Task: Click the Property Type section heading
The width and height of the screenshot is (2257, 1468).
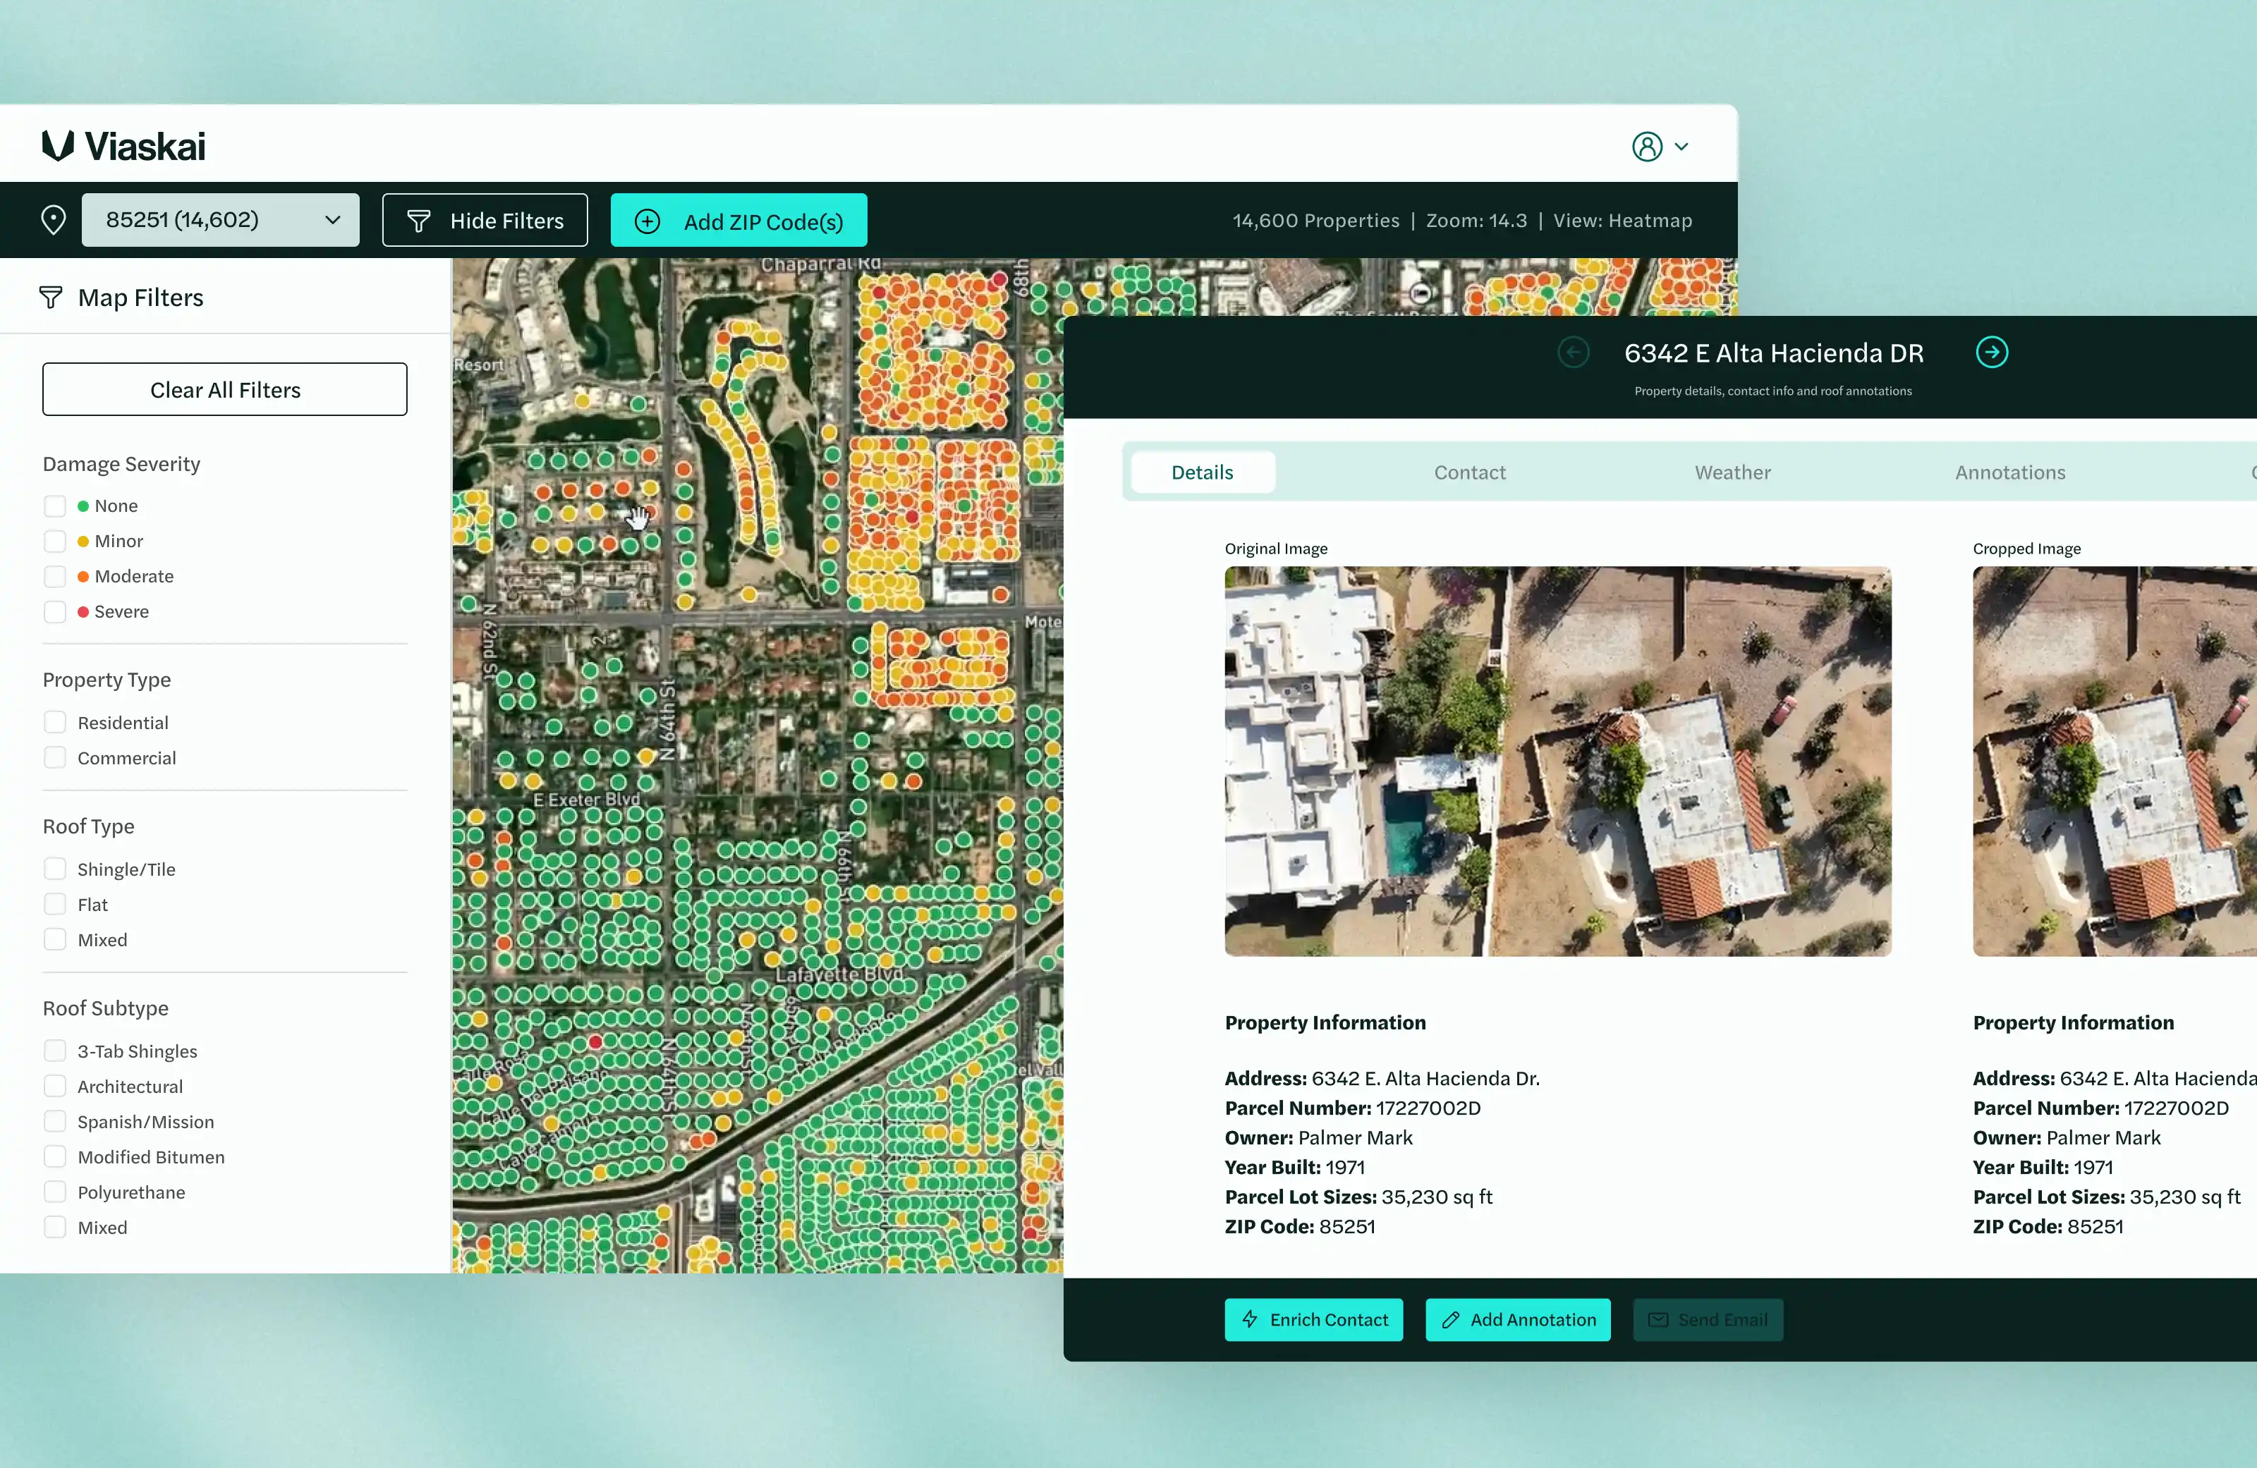Action: coord(107,680)
